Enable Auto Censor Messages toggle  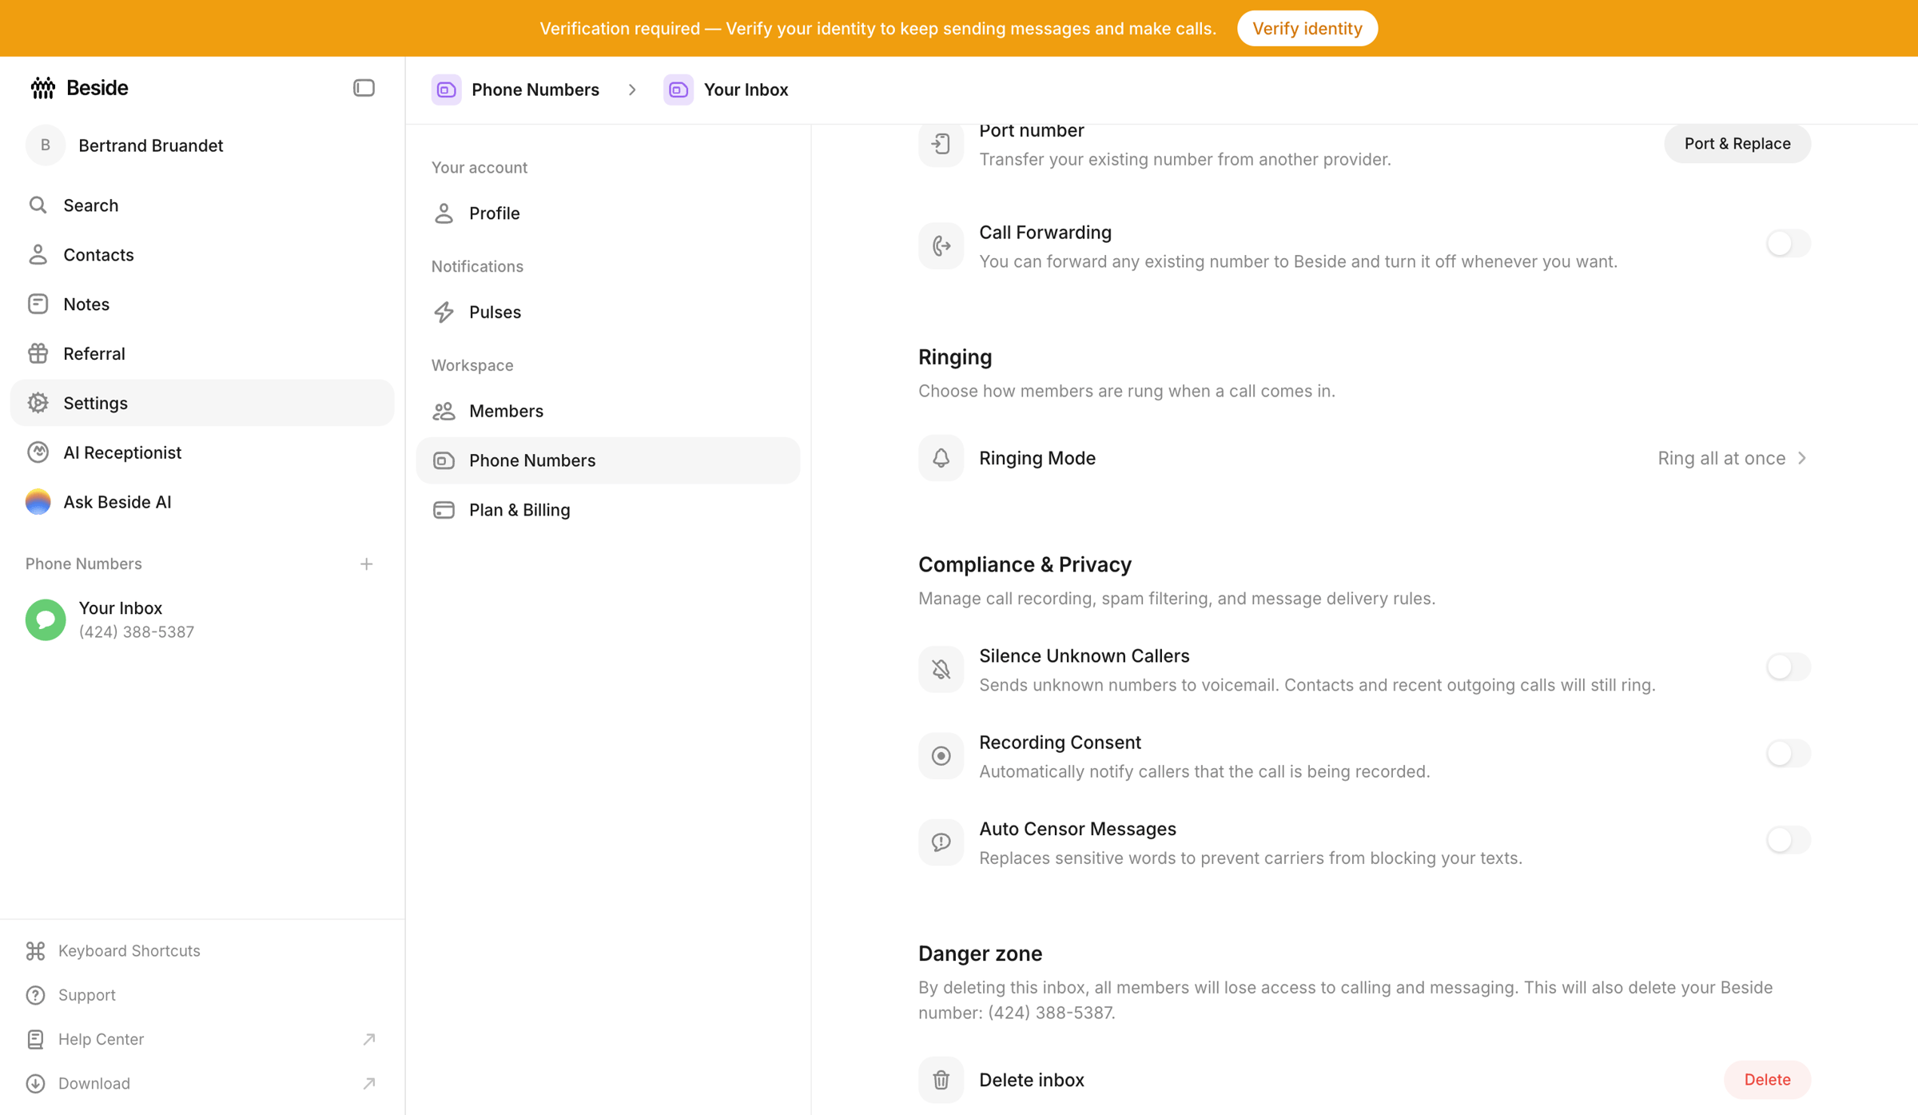pos(1788,840)
